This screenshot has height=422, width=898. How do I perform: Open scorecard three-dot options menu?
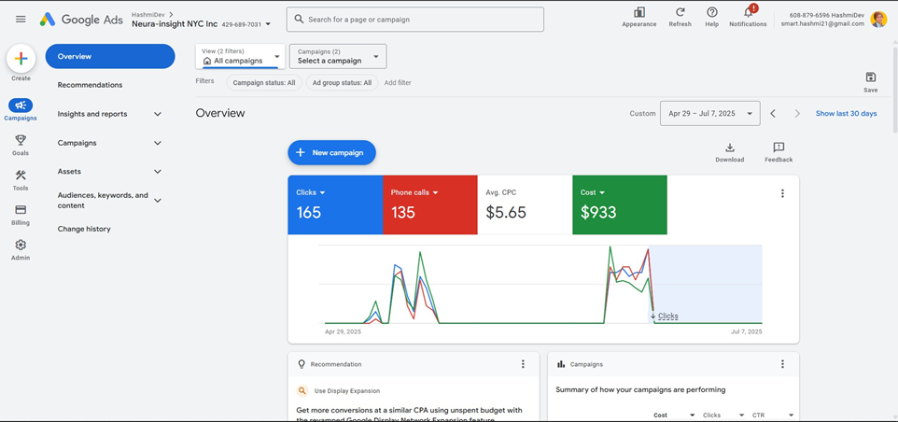click(782, 193)
